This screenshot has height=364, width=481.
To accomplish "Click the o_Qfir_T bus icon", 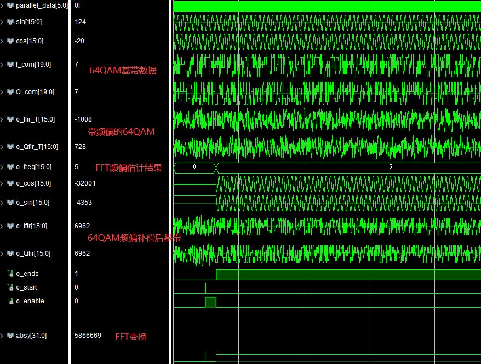I will click(x=10, y=147).
